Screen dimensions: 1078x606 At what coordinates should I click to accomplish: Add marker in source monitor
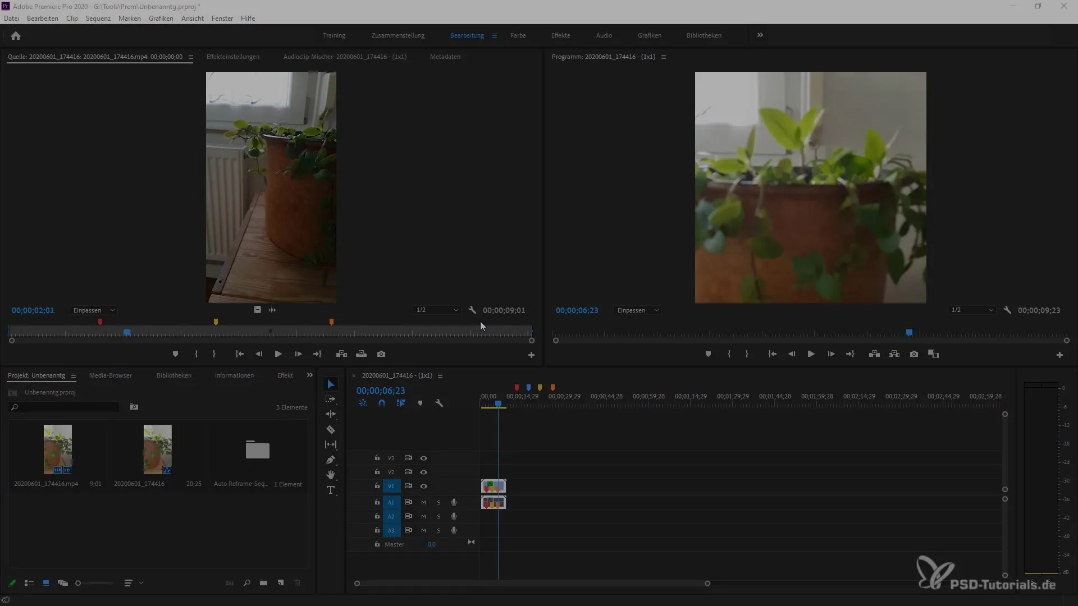point(175,354)
